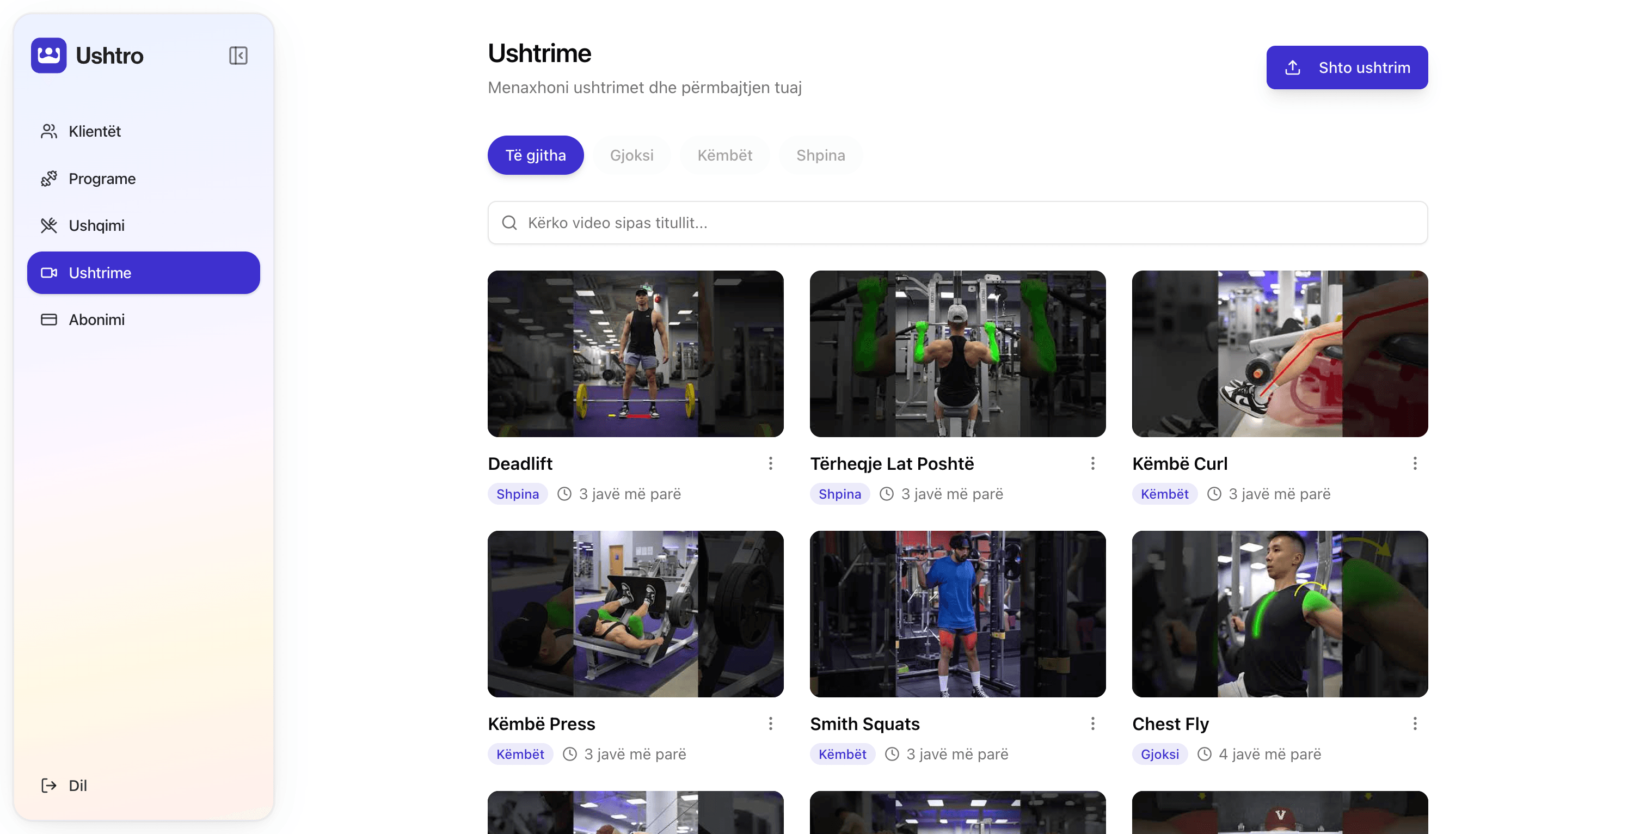Open options menu for Tërheqje Lat Poshtë
Viewport: 1646px width, 834px height.
[1092, 463]
